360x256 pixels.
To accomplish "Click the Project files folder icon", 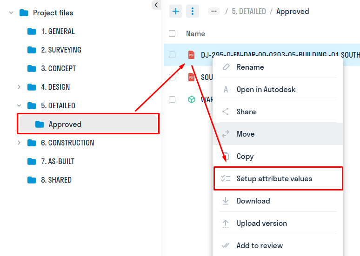I will (x=24, y=13).
